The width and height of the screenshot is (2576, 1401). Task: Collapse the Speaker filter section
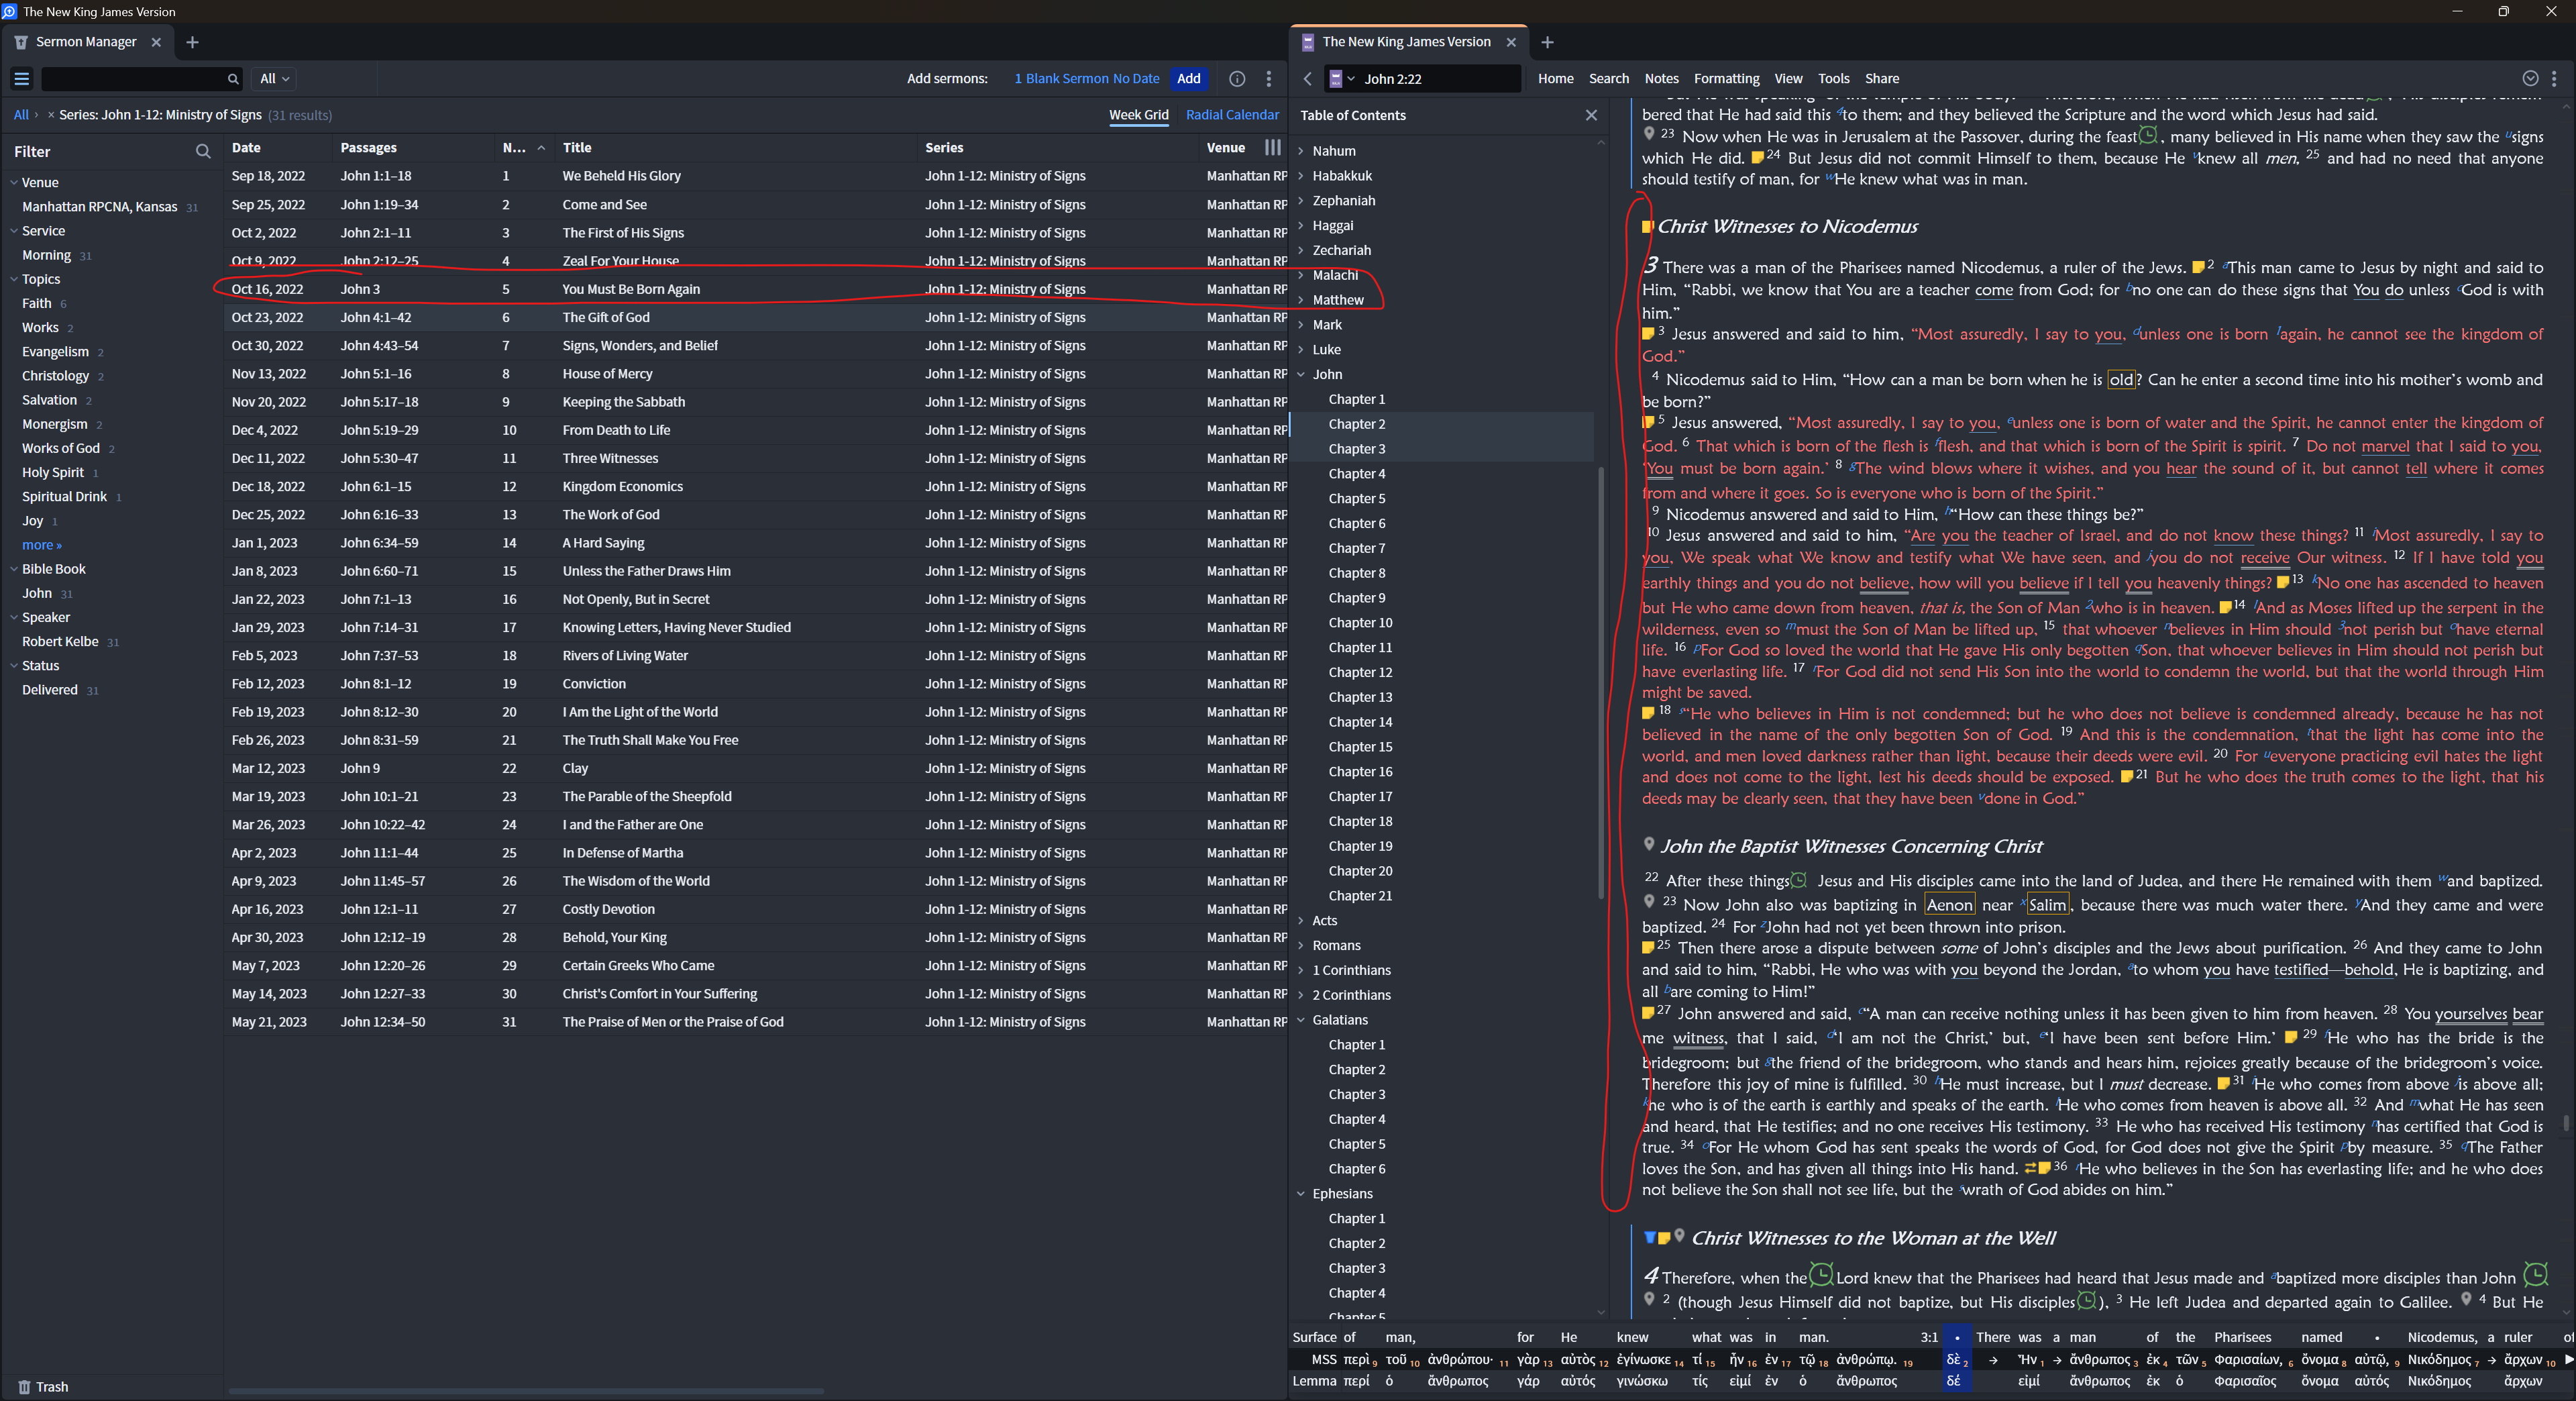(x=14, y=618)
